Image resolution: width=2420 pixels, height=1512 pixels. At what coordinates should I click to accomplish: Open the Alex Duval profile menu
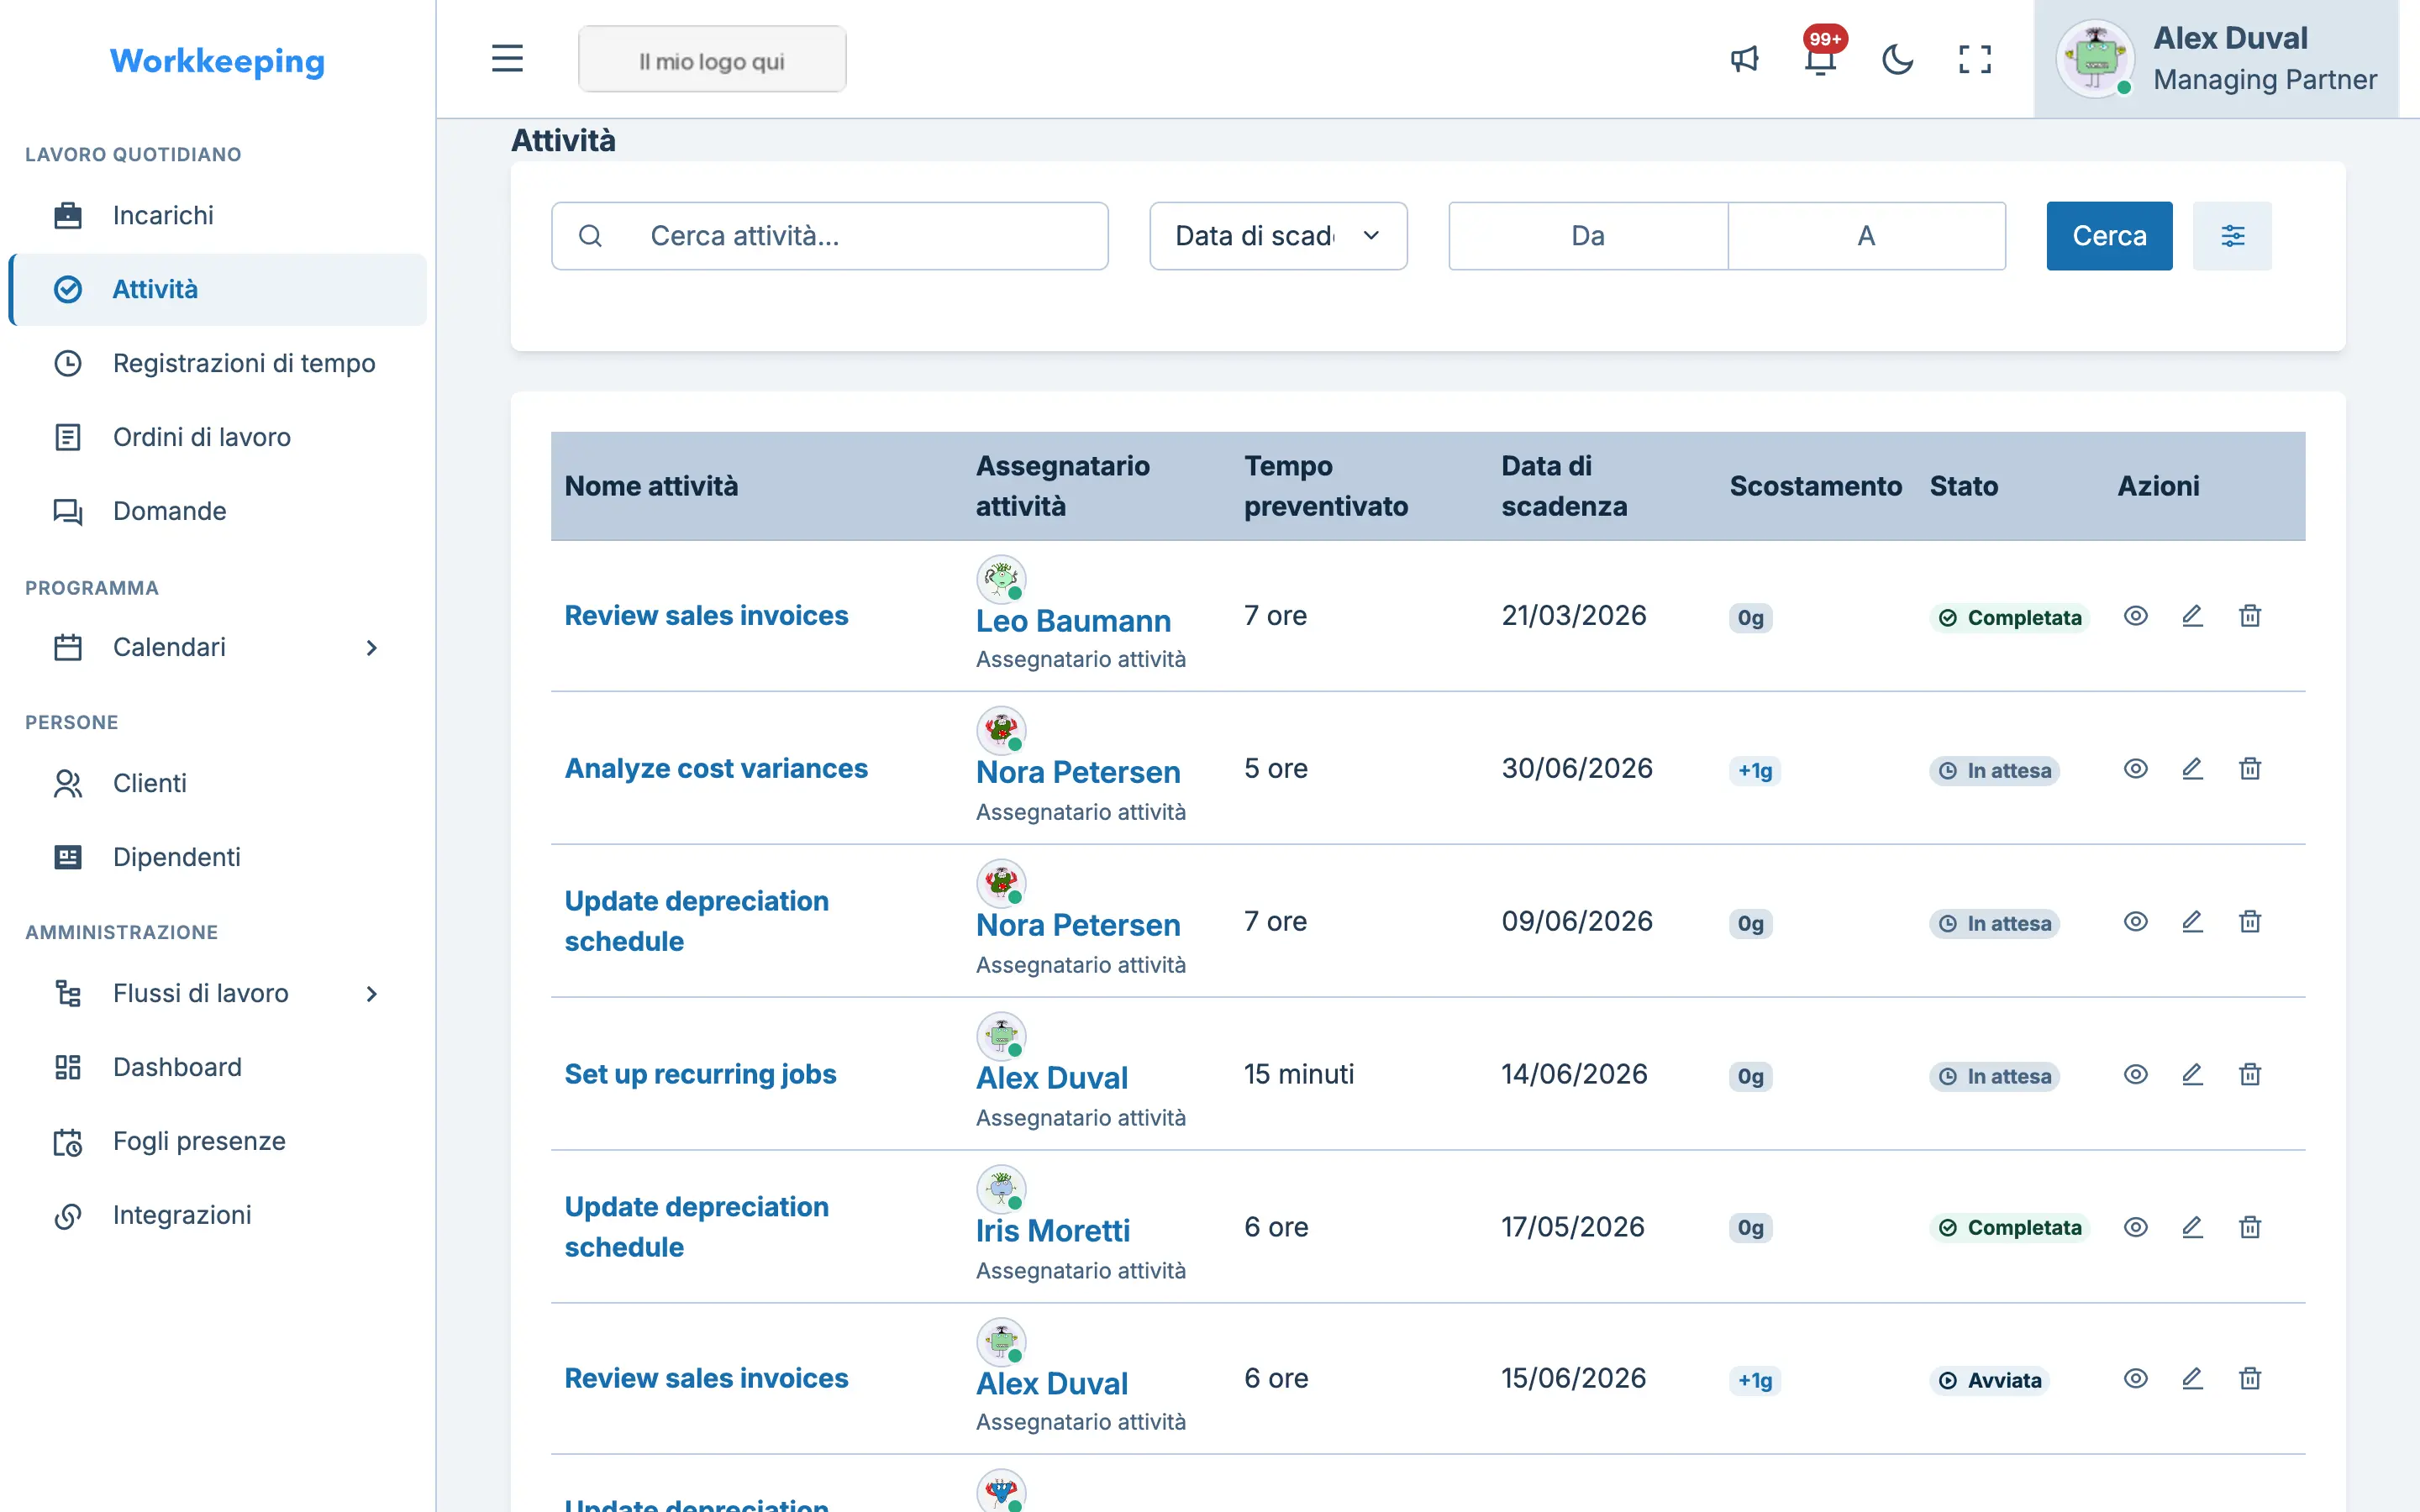[x=2216, y=59]
